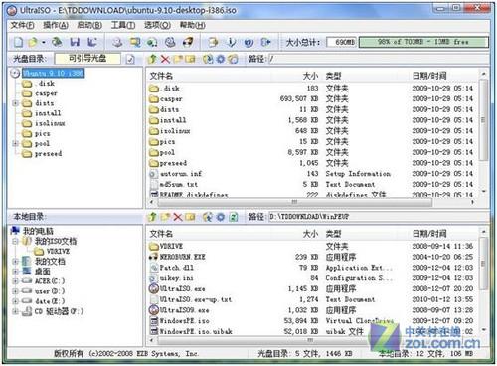This screenshot has height=366, width=497.
Task: Expand the dists folder tree node
Action: pyautogui.click(x=15, y=103)
